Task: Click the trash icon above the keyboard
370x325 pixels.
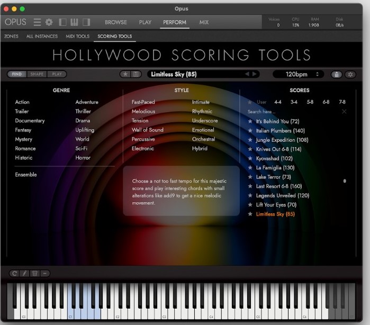Action: point(35,273)
